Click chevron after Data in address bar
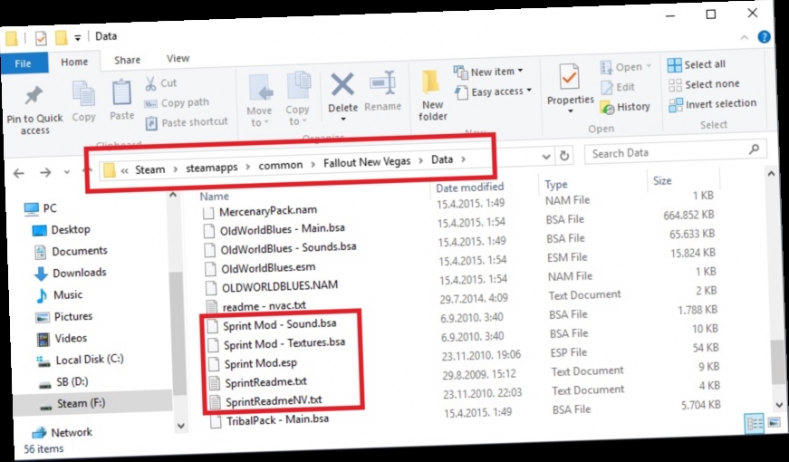This screenshot has width=789, height=462. pos(464,159)
